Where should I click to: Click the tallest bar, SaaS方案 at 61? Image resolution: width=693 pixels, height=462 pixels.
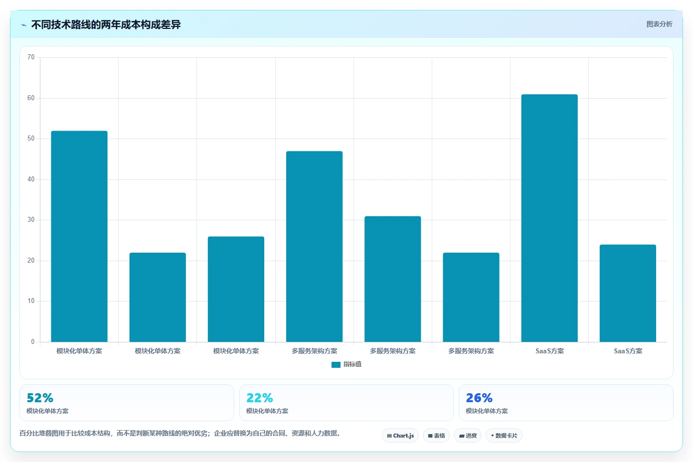(x=549, y=218)
